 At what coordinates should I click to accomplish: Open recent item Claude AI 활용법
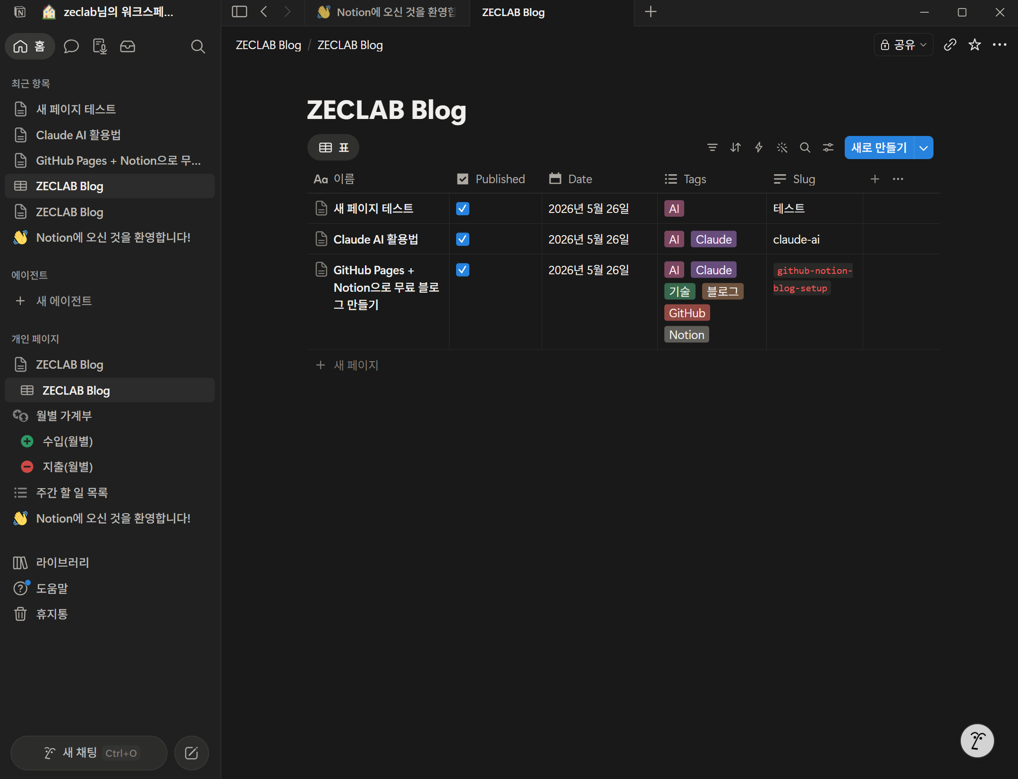110,135
